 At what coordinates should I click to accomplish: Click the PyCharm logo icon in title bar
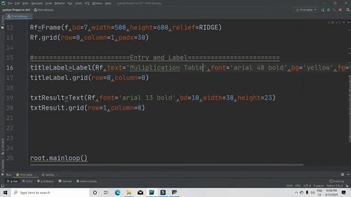pos(3,3)
